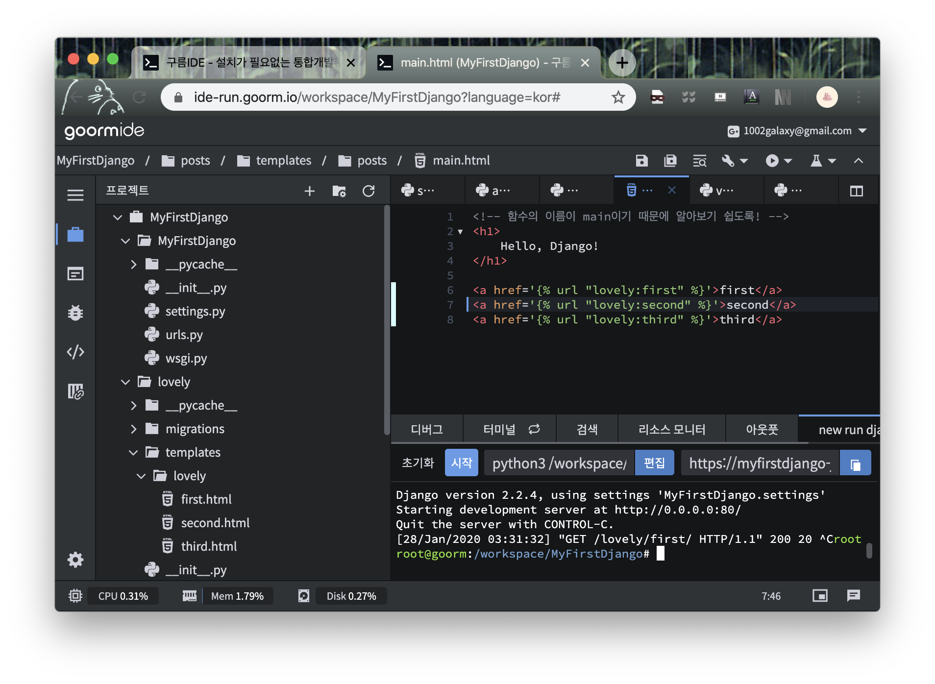Viewport: 935px width, 684px height.
Task: Fold the h1 block on line 2
Action: point(460,232)
